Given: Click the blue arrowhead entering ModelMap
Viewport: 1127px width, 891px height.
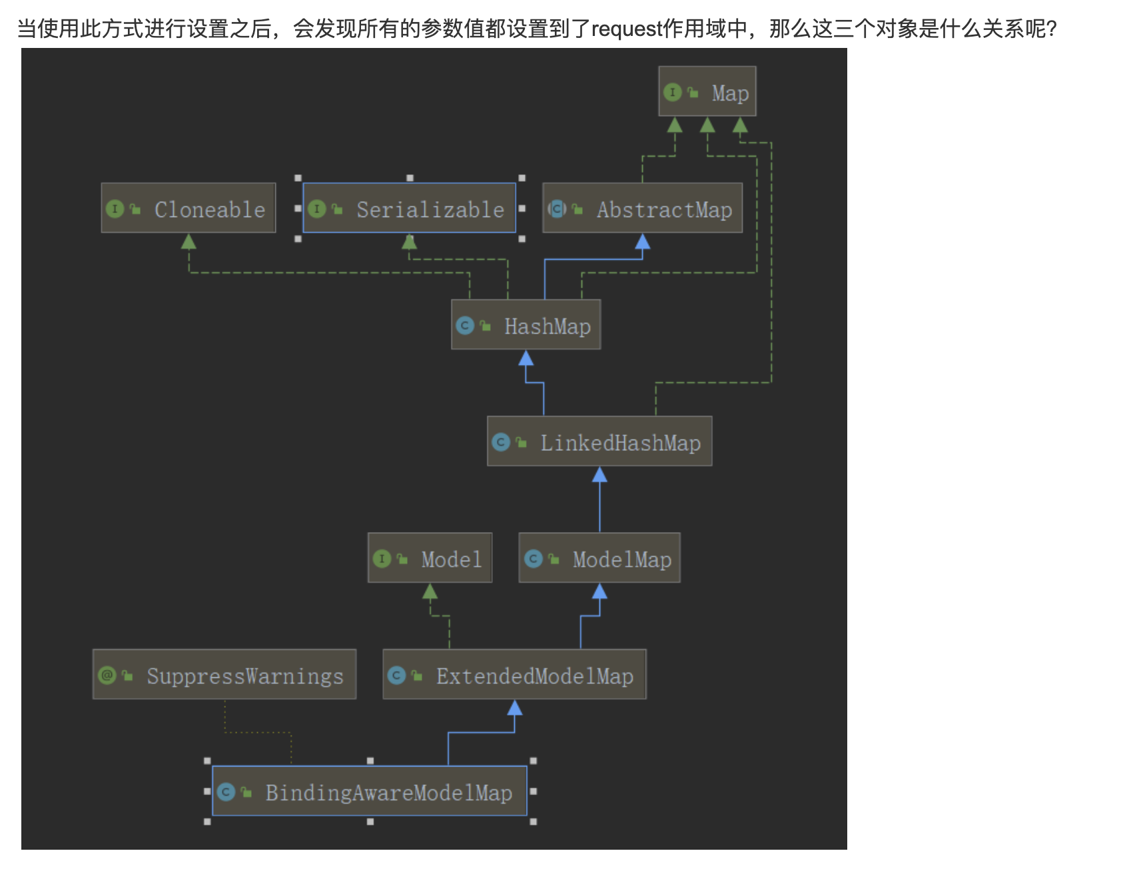Looking at the screenshot, I should click(x=599, y=591).
